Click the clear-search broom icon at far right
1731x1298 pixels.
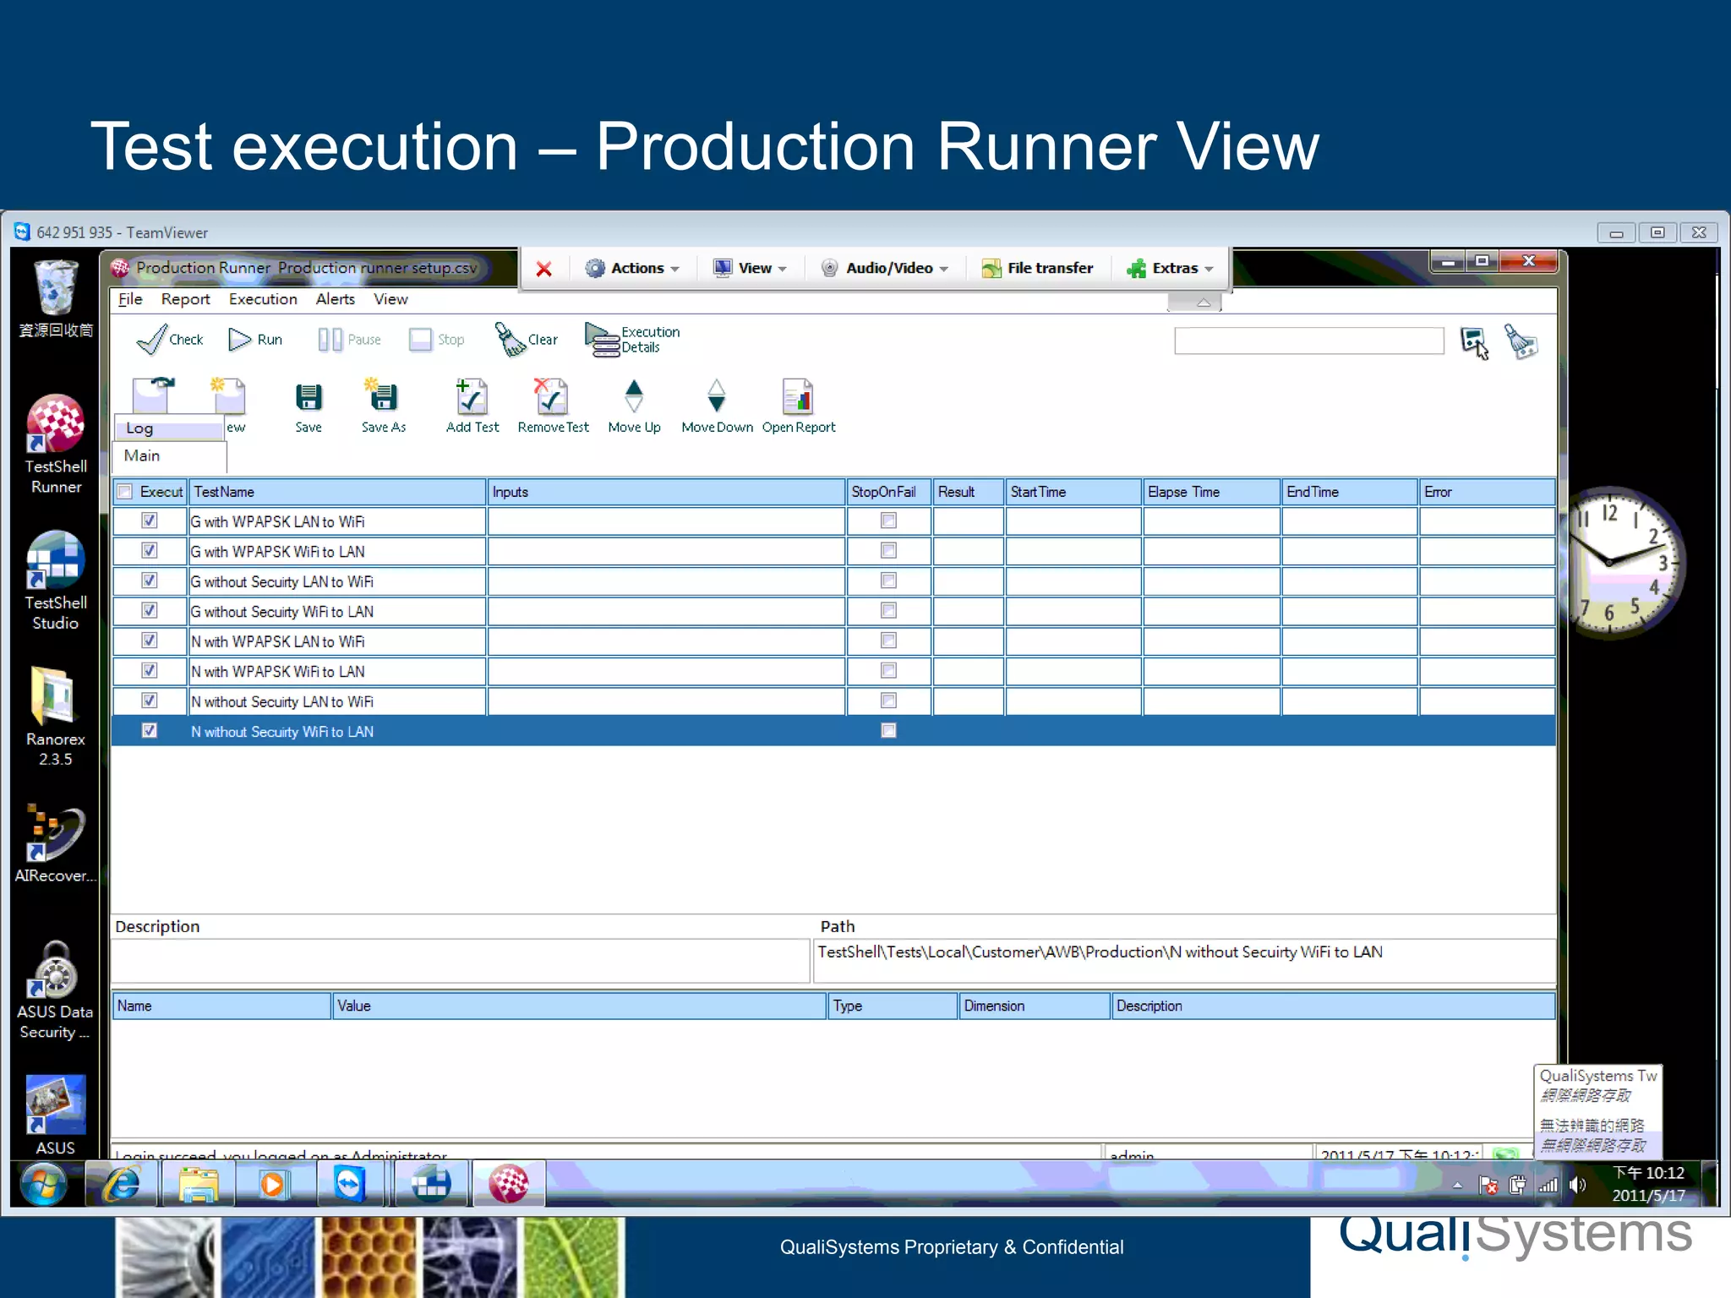[x=1521, y=341]
